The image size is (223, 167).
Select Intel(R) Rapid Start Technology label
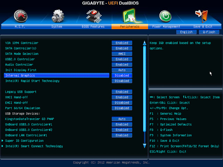pyautogui.click(x=32, y=81)
